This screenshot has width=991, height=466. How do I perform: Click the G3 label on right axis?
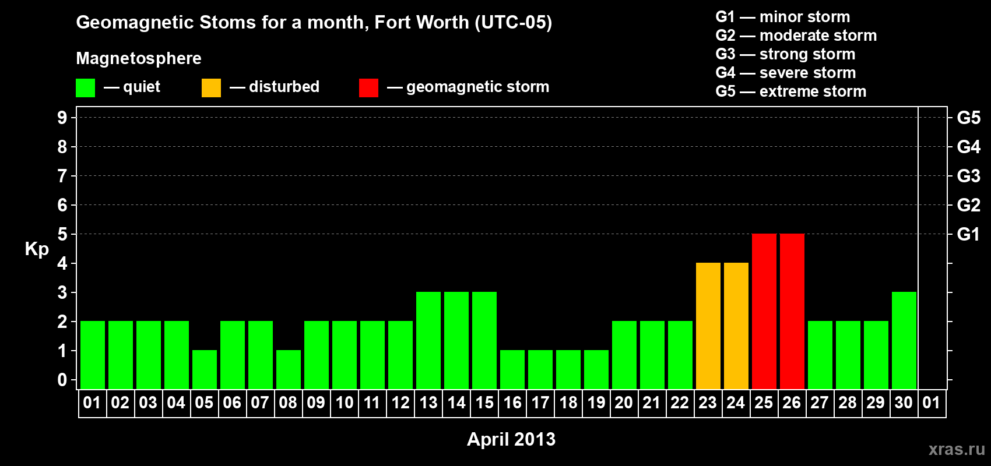tap(968, 176)
